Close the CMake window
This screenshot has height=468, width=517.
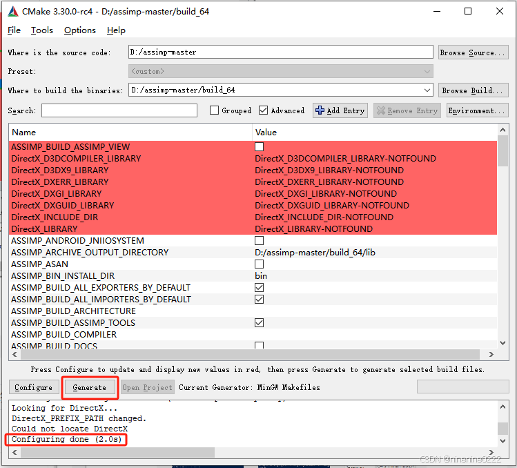[499, 11]
